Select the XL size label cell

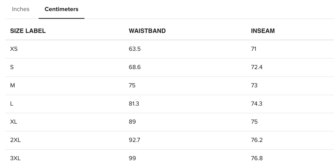14,122
